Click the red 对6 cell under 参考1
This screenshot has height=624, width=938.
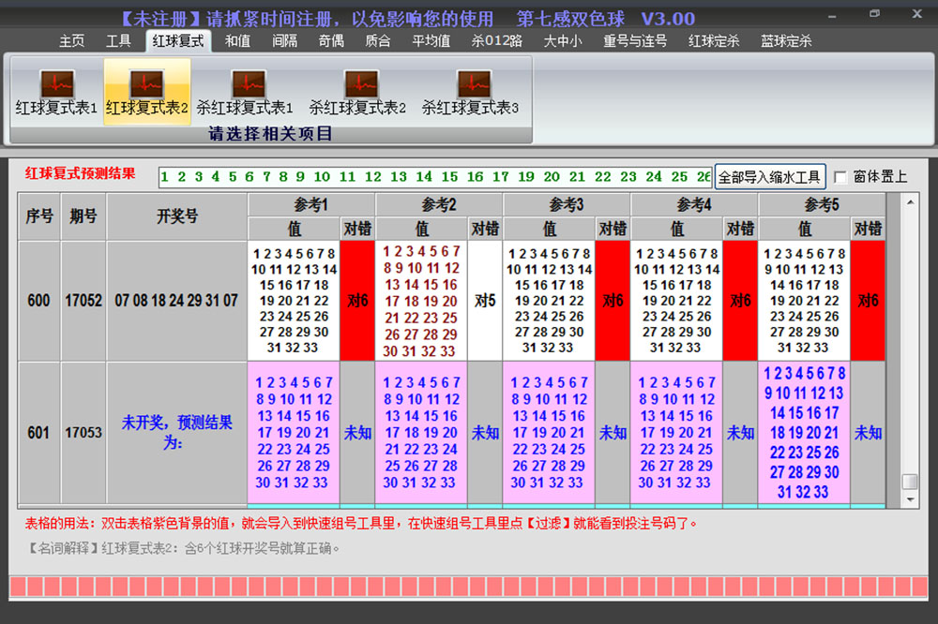tap(357, 301)
